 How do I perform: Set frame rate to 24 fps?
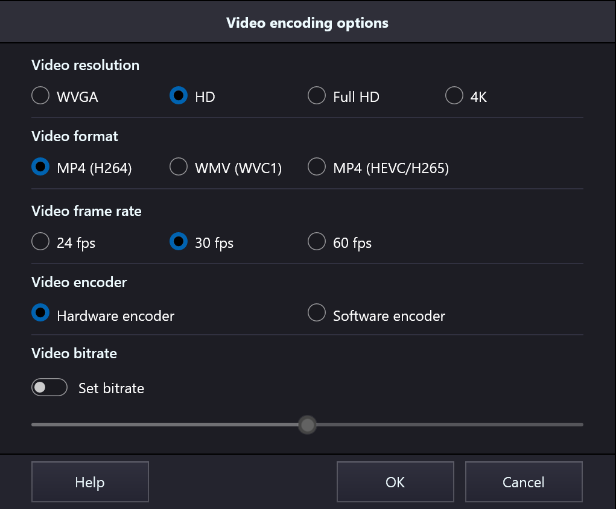pos(40,242)
